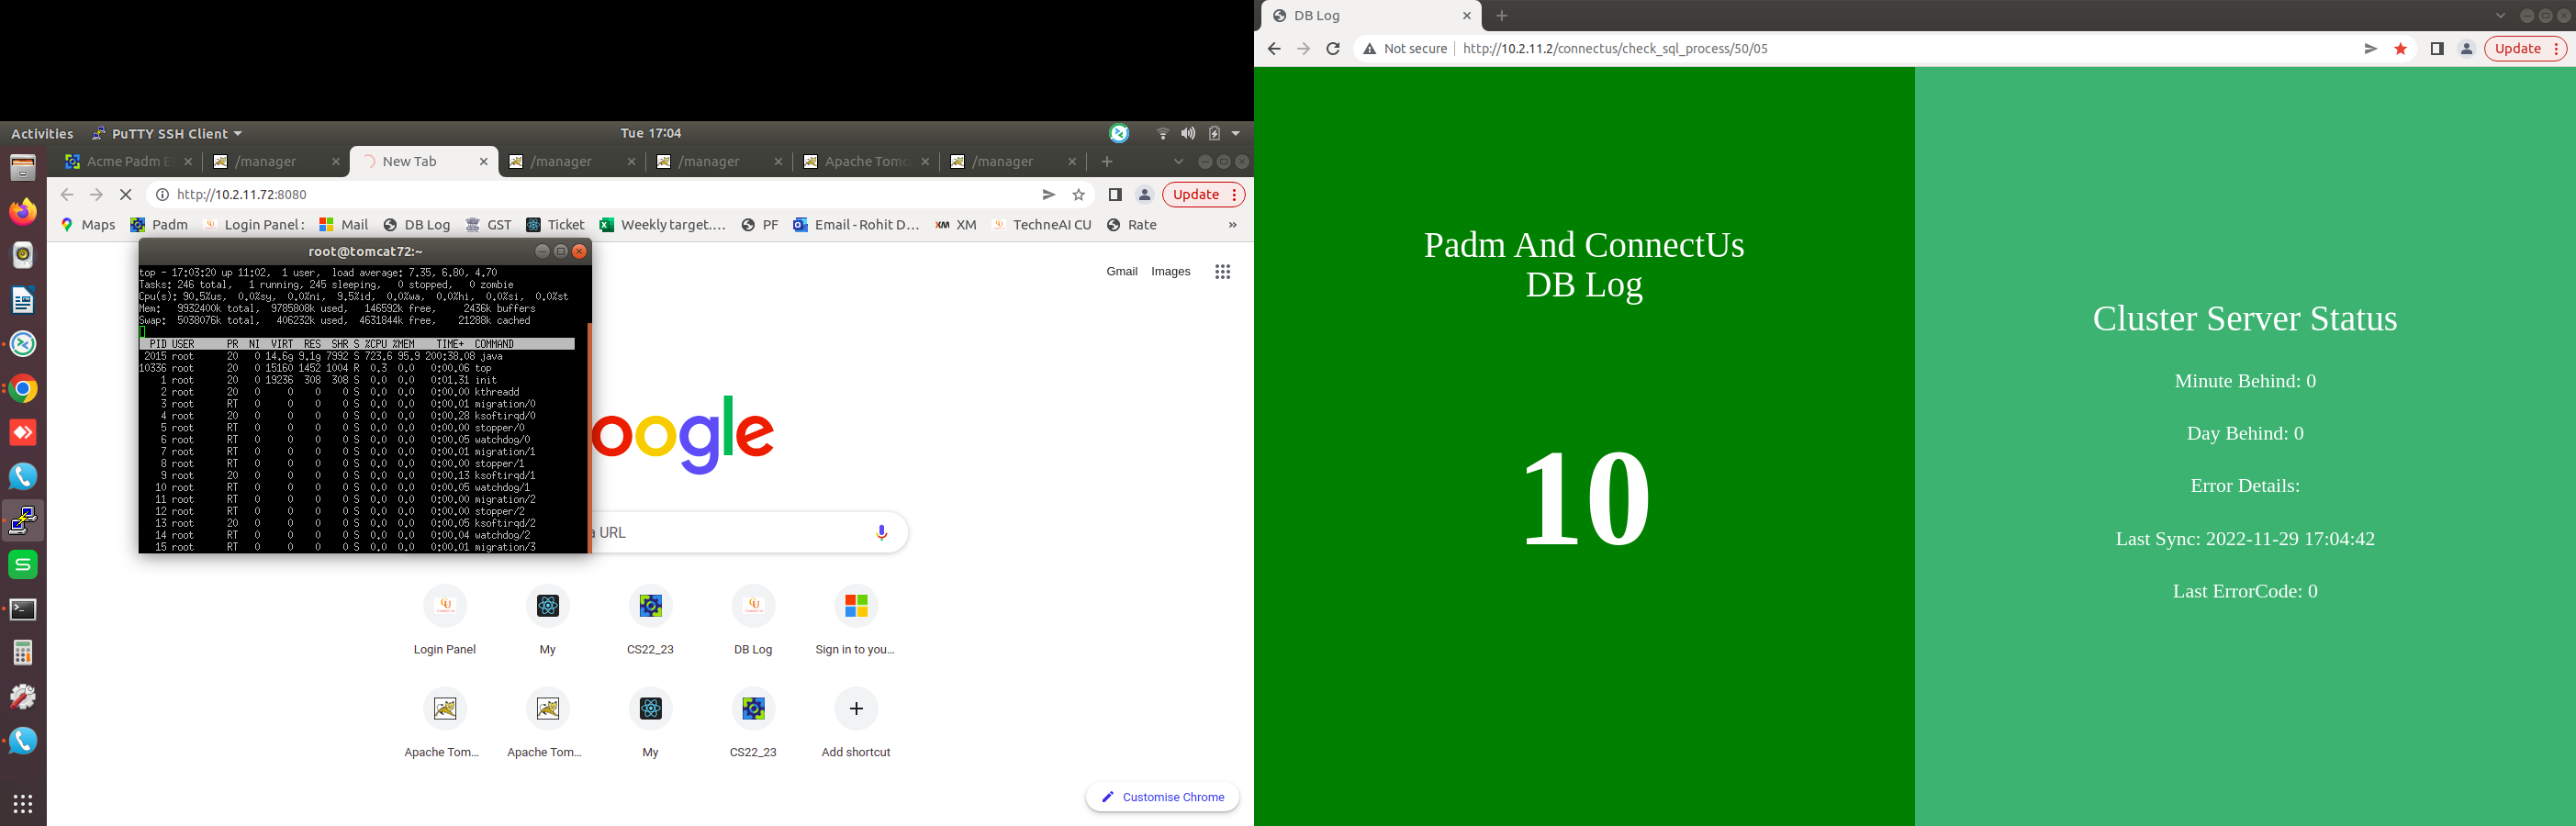Open AnyDesk red dock icon

pos(23,433)
